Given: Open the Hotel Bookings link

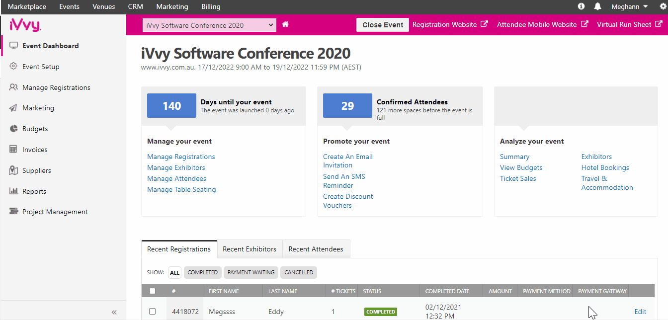Looking at the screenshot, I should point(605,167).
